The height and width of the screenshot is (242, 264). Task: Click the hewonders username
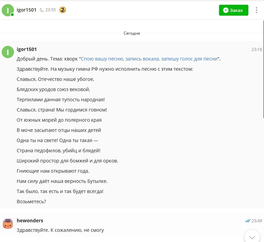coord(30,221)
